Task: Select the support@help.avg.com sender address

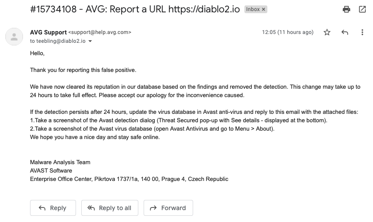Action: pos(100,32)
